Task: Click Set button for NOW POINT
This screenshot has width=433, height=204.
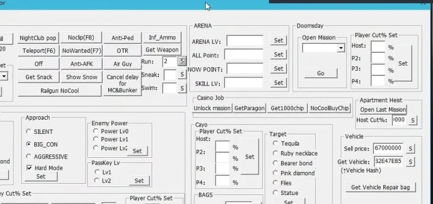Action: (279, 68)
